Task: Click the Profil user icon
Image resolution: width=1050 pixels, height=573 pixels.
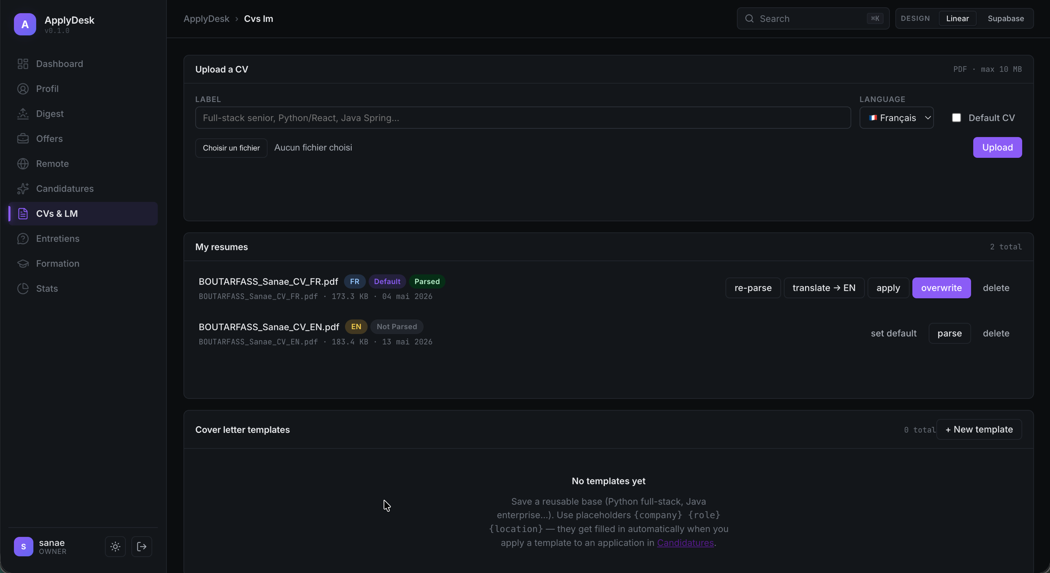Action: click(x=23, y=89)
